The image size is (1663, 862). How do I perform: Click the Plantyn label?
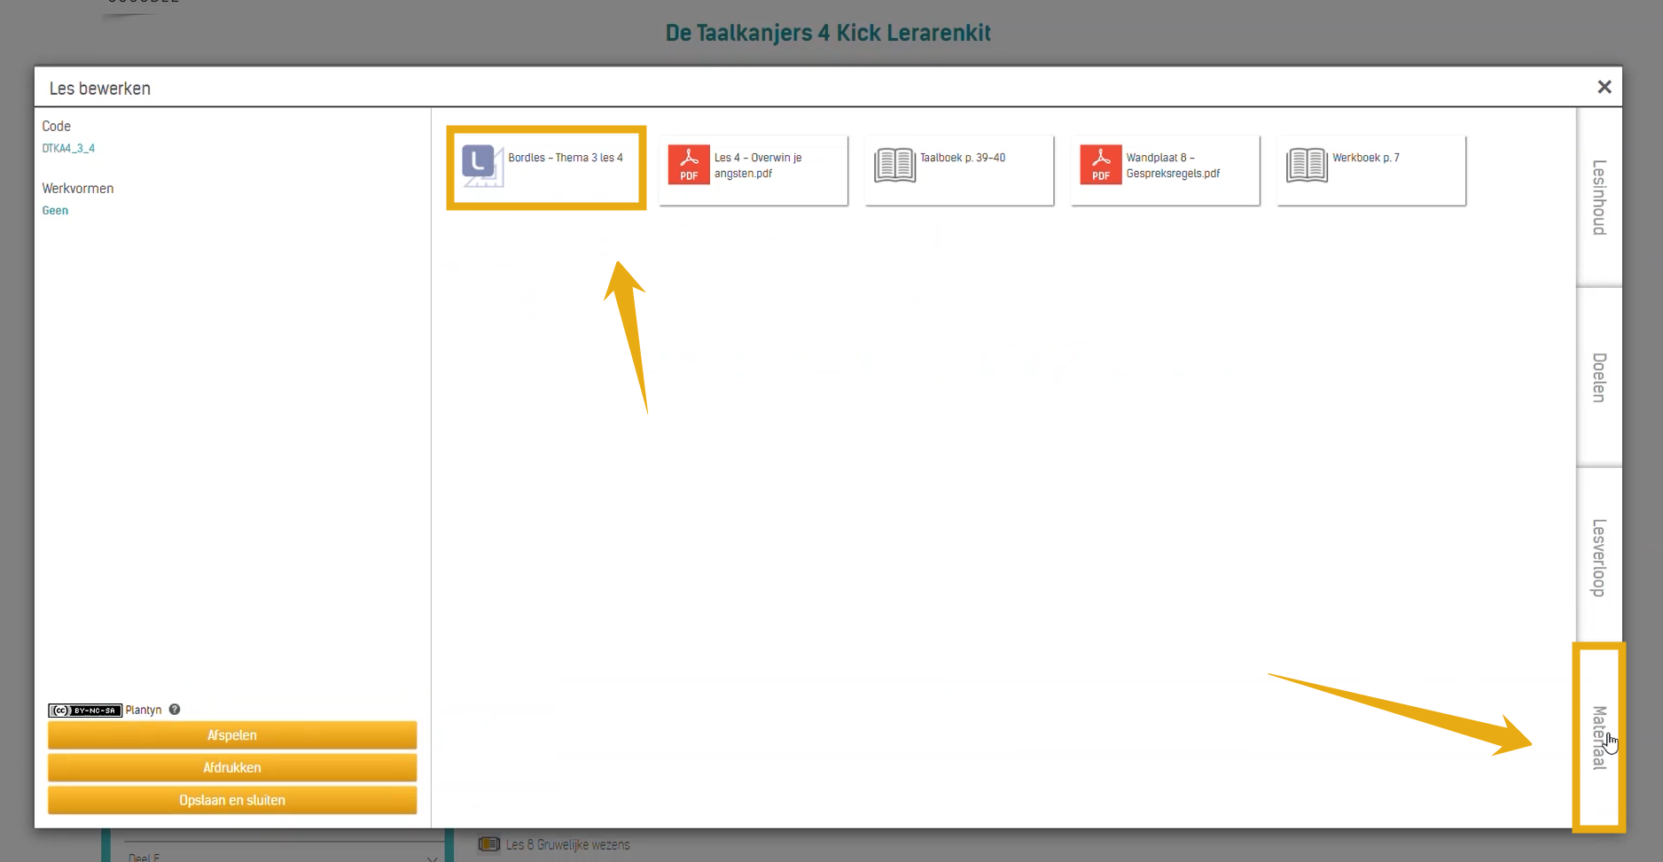144,711
